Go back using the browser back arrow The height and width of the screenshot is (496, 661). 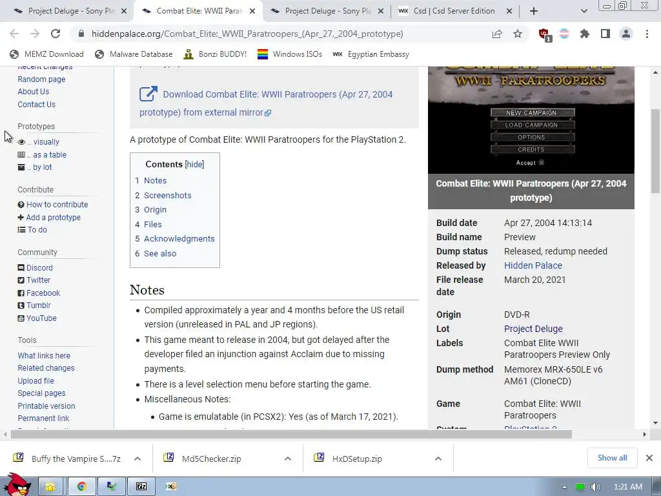click(x=14, y=34)
